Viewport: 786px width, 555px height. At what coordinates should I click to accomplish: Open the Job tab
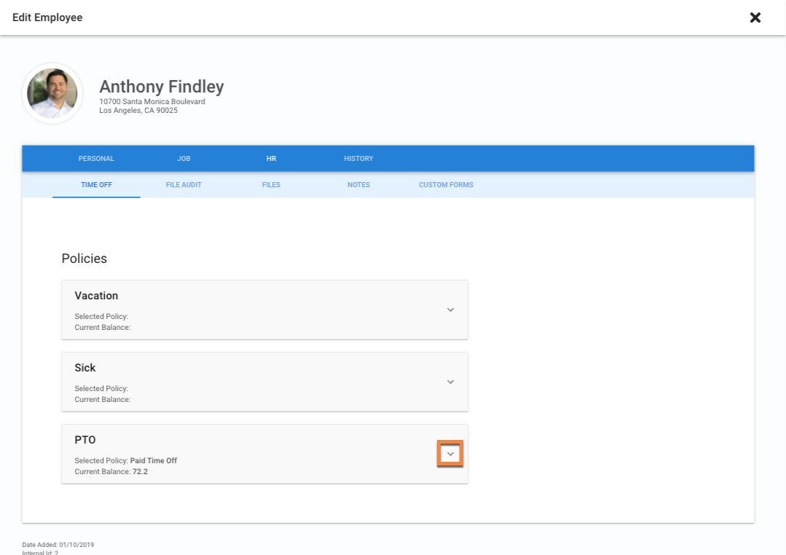tap(184, 159)
